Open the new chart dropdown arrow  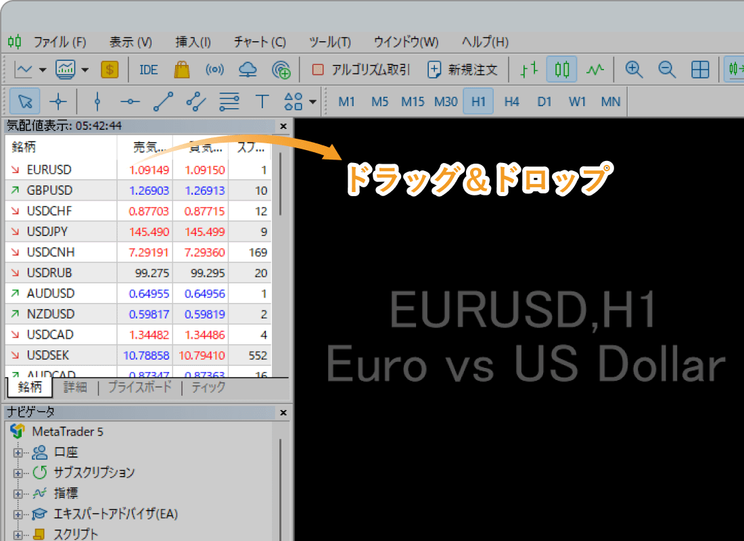point(43,70)
